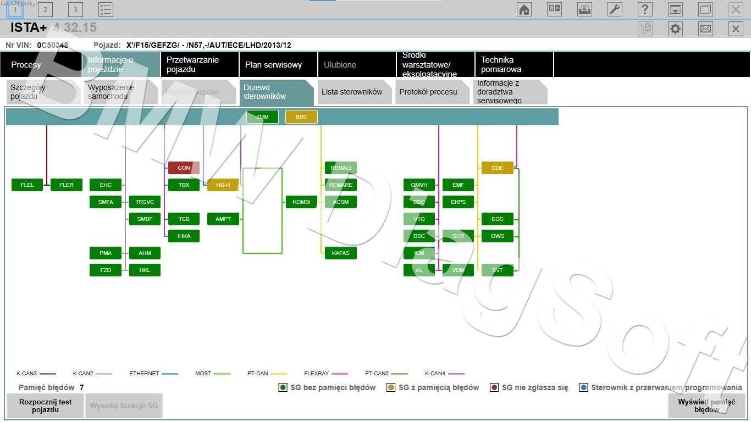Select the AMPT control unit

tap(223, 219)
